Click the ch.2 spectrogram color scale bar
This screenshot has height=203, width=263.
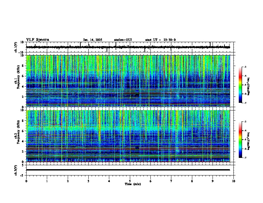pyautogui.click(x=240, y=140)
